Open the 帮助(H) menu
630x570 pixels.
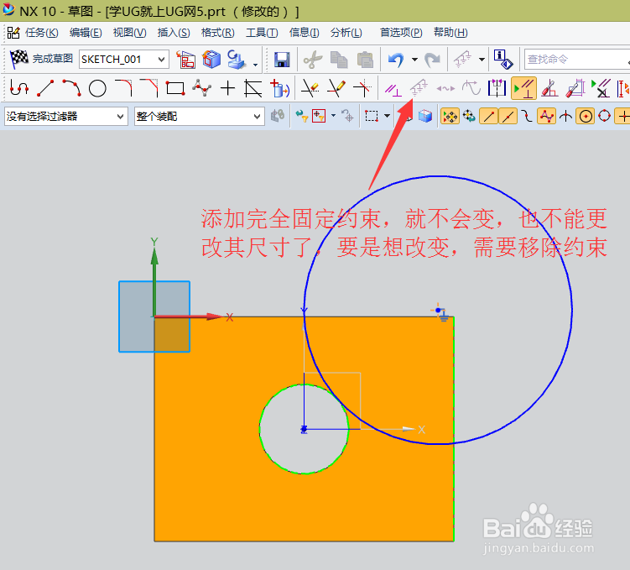[450, 33]
